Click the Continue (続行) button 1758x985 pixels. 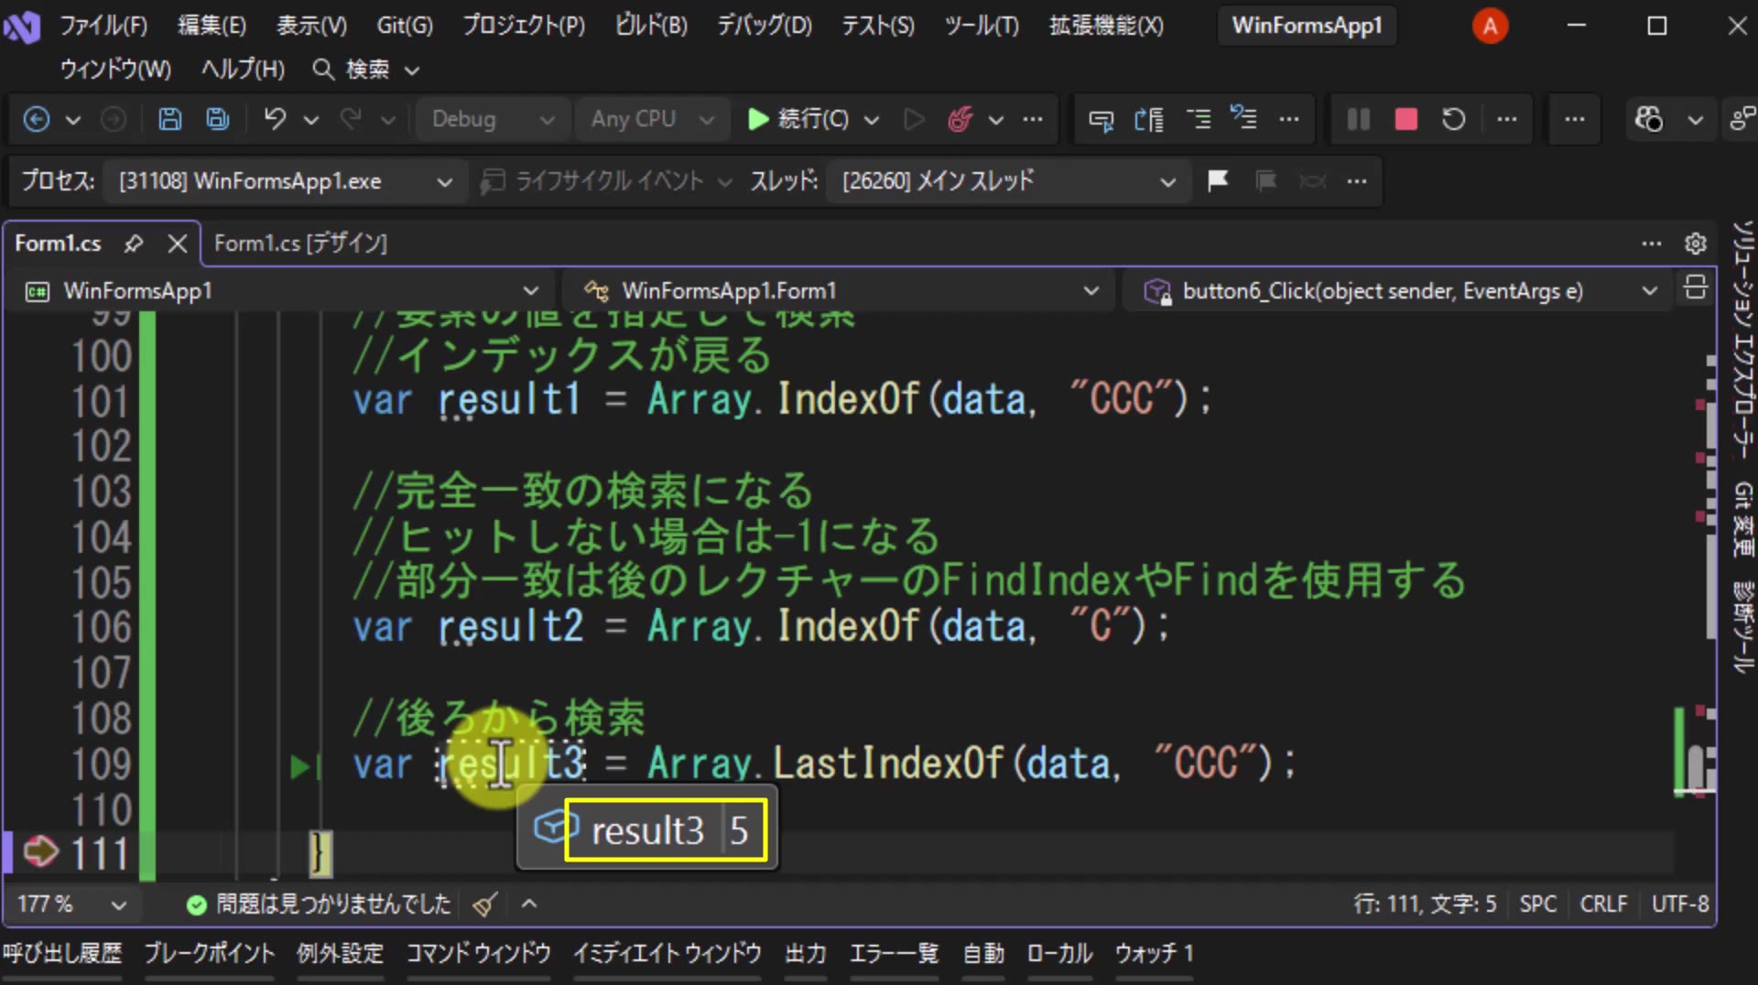point(798,119)
